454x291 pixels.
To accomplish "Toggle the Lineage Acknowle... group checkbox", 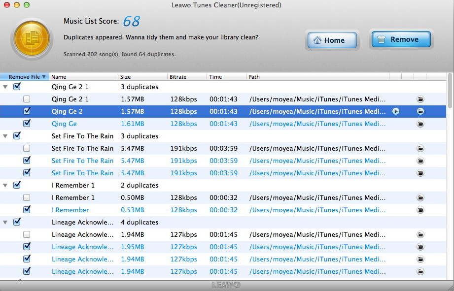I will (x=17, y=222).
